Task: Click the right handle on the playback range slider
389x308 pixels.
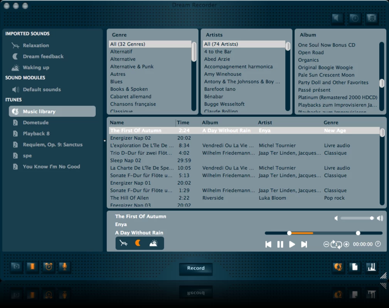Action: pos(358,233)
